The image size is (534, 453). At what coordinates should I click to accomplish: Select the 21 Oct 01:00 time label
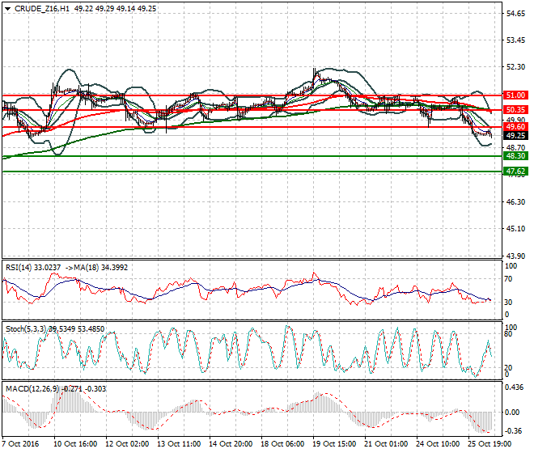click(386, 444)
